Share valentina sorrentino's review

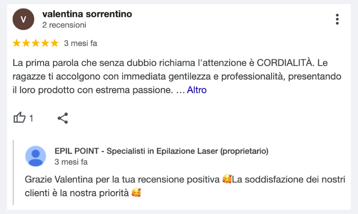(x=62, y=118)
